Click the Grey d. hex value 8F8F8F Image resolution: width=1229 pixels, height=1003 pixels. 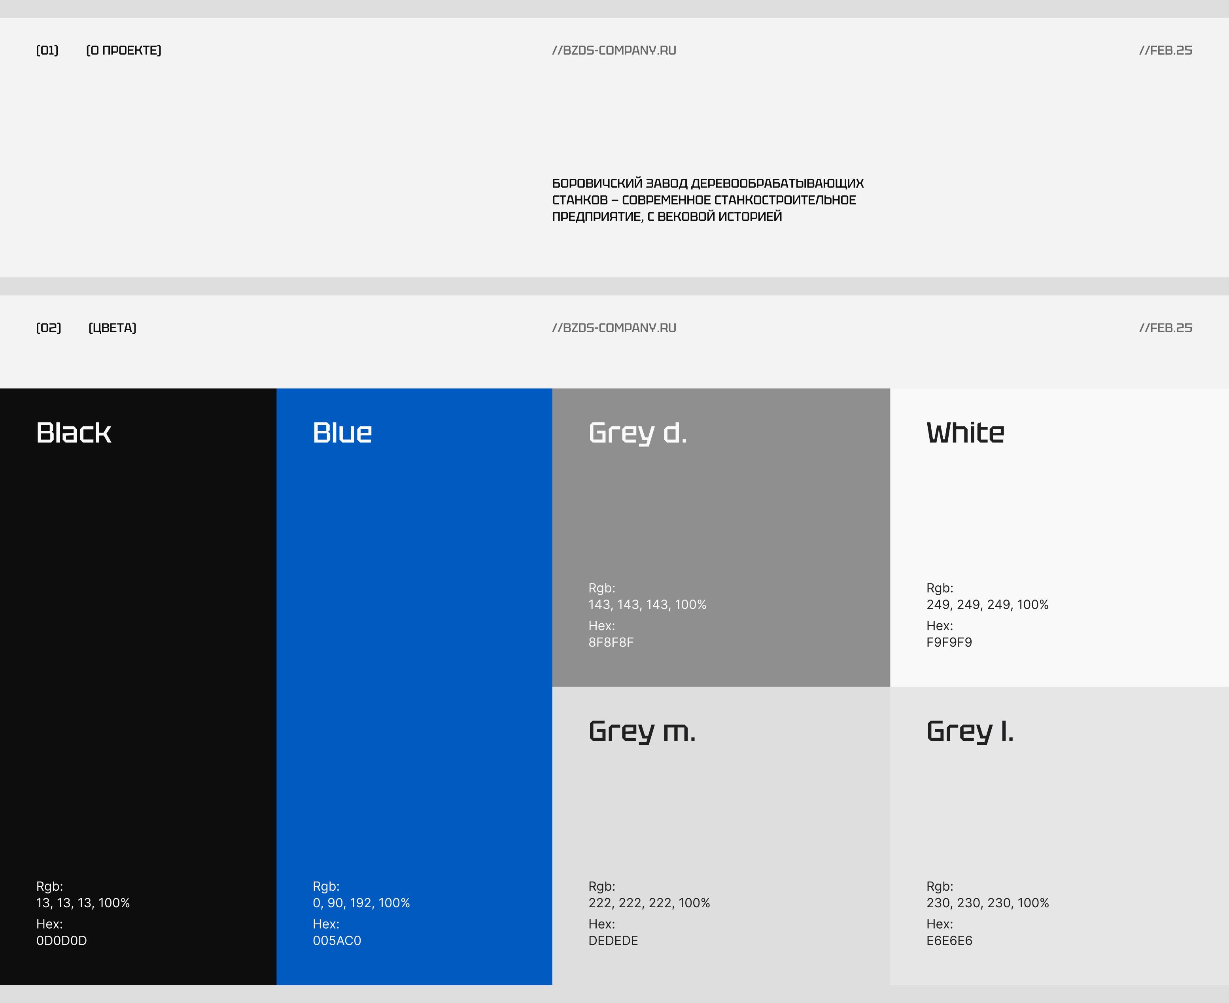(x=611, y=642)
